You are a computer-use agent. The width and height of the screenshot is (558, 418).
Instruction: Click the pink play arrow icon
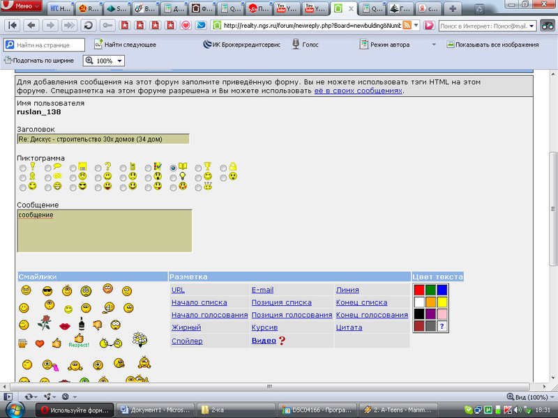[429, 26]
